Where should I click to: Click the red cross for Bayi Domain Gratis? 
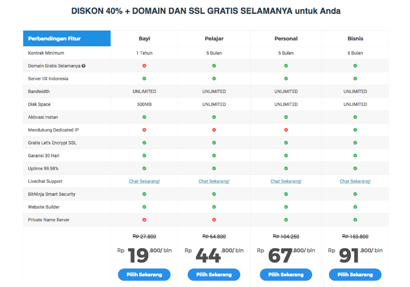pyautogui.click(x=145, y=66)
